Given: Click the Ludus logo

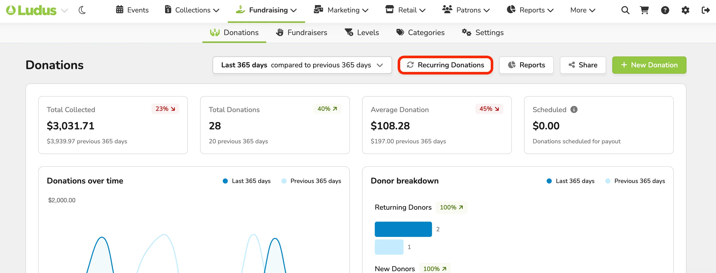Looking at the screenshot, I should (x=31, y=10).
